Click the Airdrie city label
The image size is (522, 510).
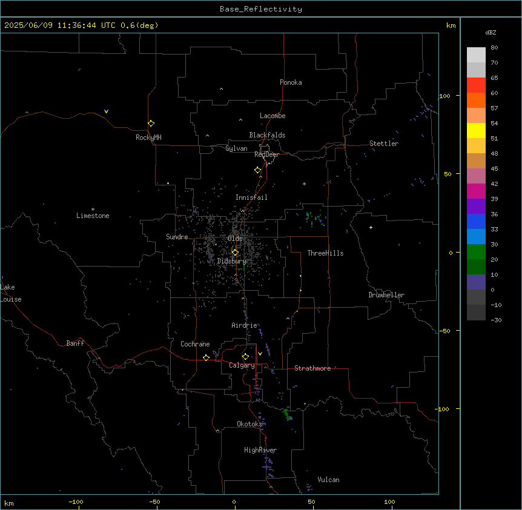[x=245, y=325]
